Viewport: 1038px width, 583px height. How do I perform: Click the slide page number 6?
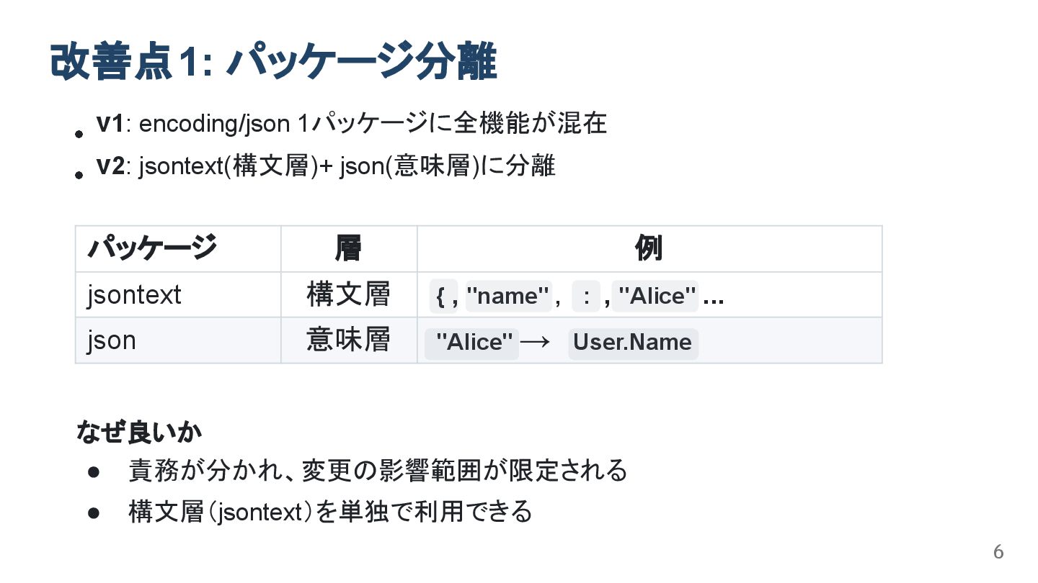point(998,552)
